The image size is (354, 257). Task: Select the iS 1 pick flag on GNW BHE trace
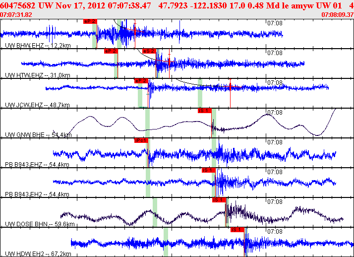(x=205, y=111)
